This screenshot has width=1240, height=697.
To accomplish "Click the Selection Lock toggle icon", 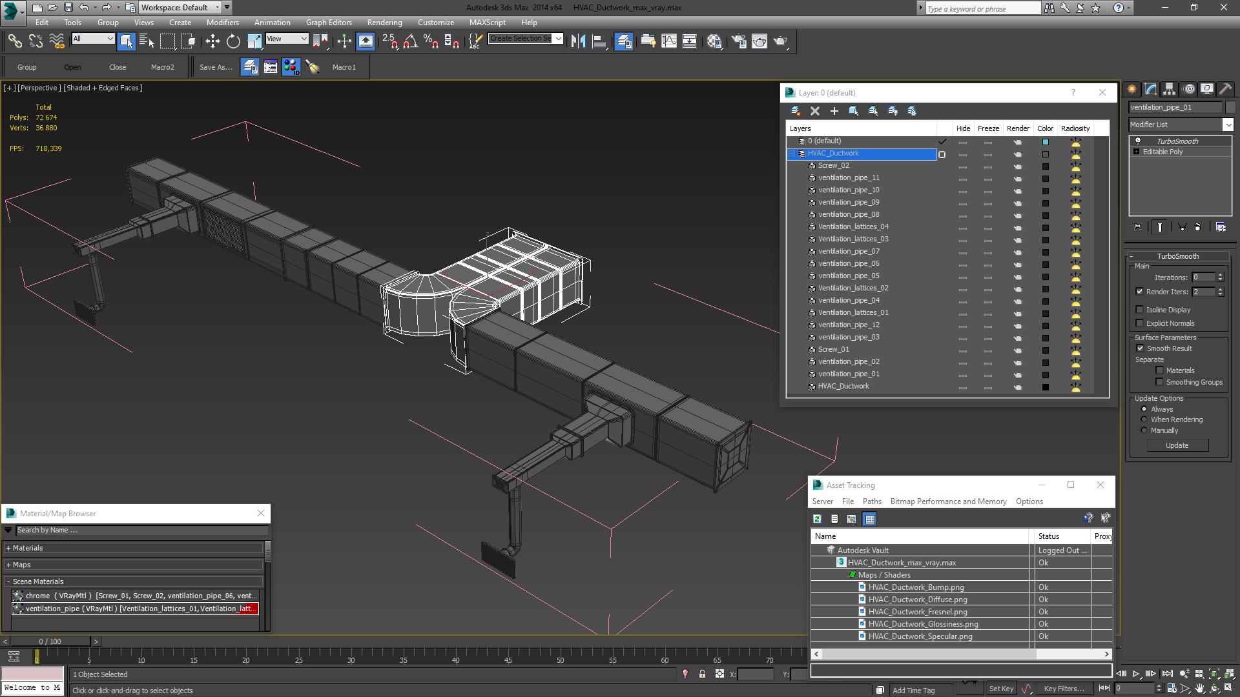I will 702,674.
